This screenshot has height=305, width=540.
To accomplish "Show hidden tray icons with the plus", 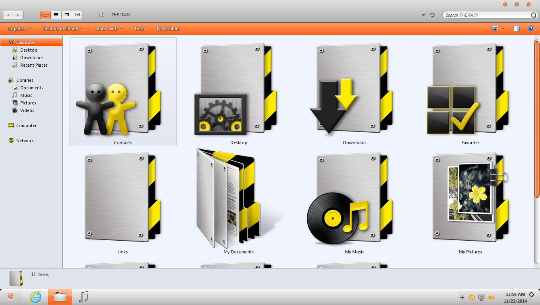I will click(x=462, y=297).
